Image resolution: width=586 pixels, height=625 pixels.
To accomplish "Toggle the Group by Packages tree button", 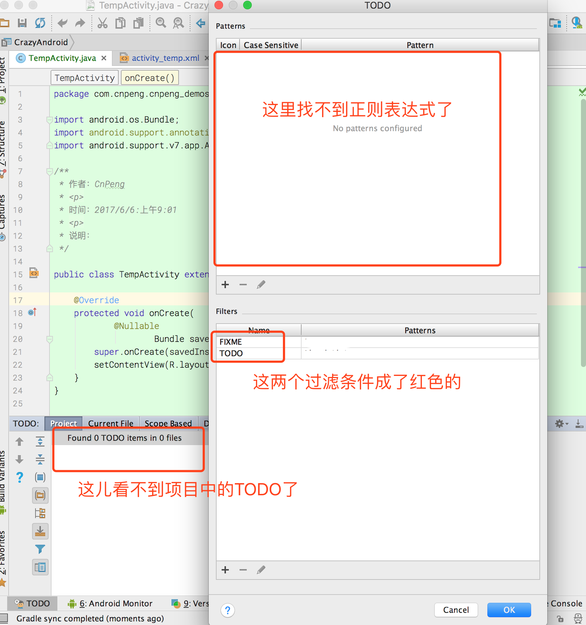I will click(x=40, y=513).
